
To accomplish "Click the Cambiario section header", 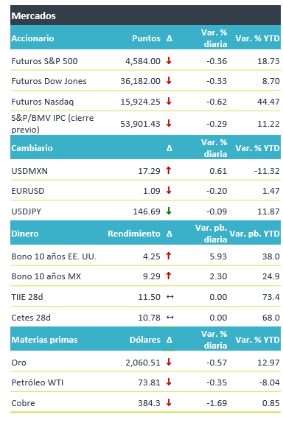I will tap(32, 148).
